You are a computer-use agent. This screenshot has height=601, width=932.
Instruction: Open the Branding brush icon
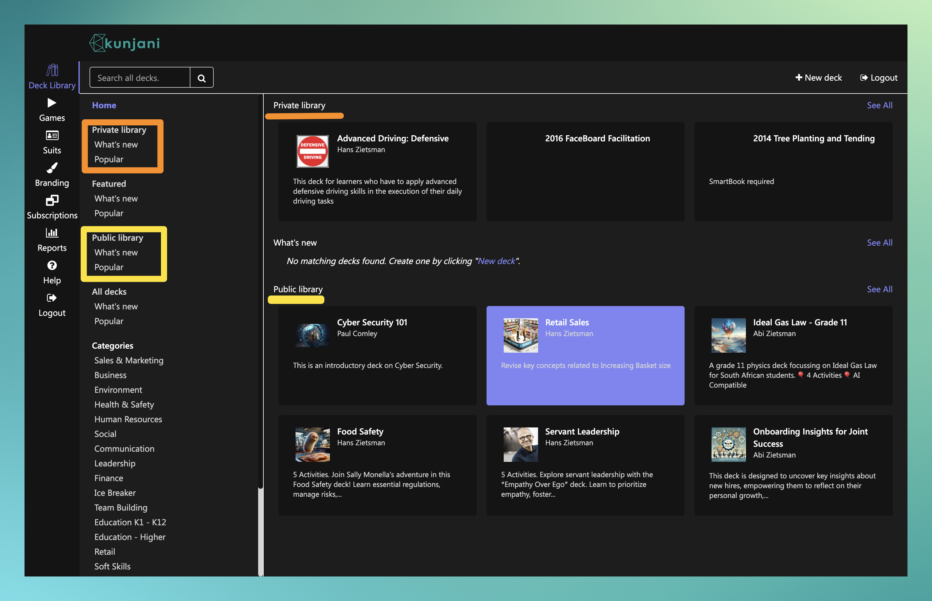tap(52, 168)
